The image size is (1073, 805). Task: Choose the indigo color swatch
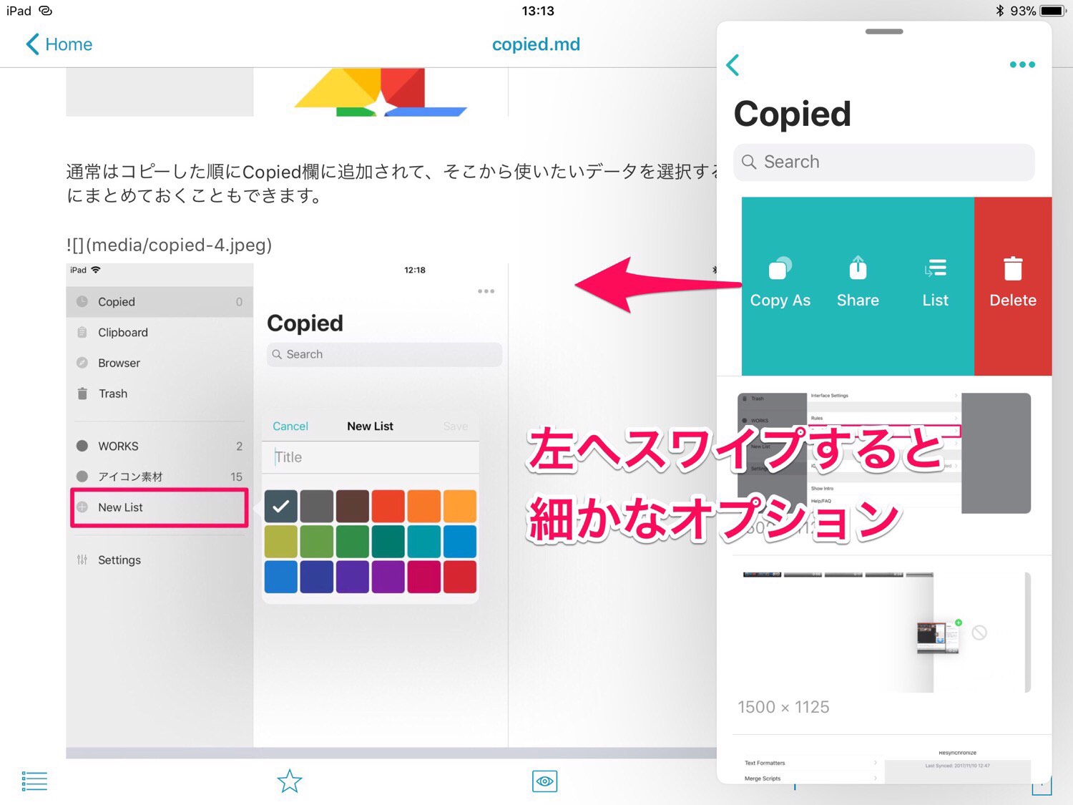[x=317, y=577]
